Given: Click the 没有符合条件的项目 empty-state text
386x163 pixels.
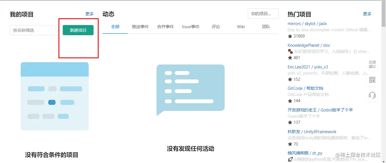Looking at the screenshot, I should [x=52, y=155].
